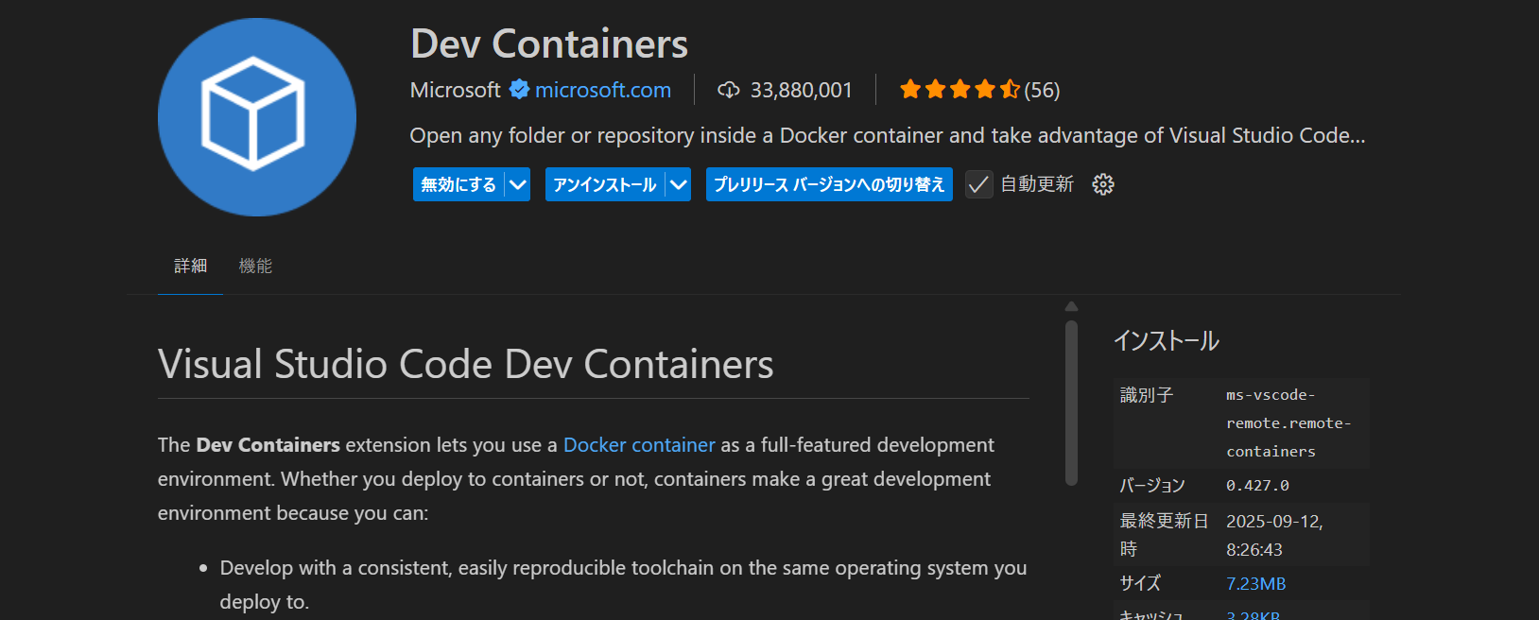
Task: Click the アンインストール button
Action: click(605, 184)
